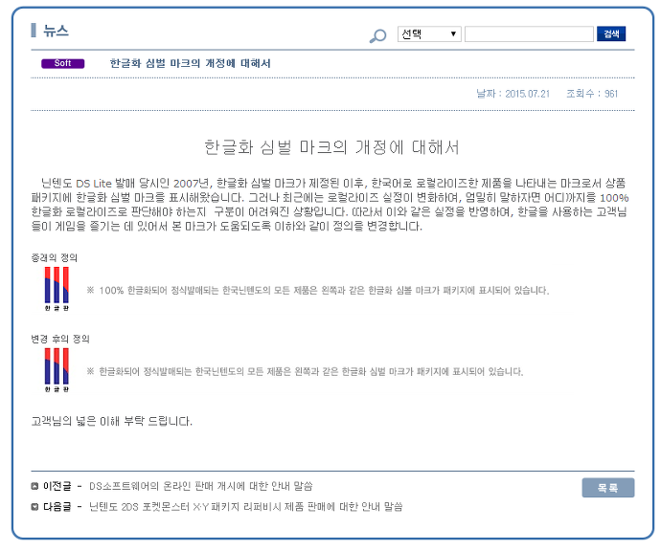Click the 이전글 label
Viewport: 661px width, 551px height.
pos(57,486)
